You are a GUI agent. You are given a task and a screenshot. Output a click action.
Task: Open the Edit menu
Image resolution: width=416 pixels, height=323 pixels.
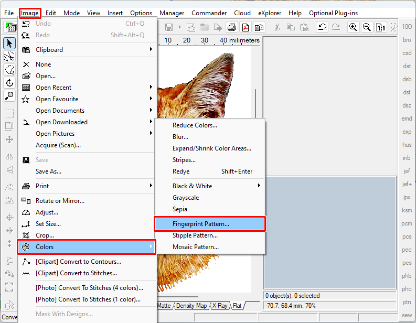tap(51, 13)
